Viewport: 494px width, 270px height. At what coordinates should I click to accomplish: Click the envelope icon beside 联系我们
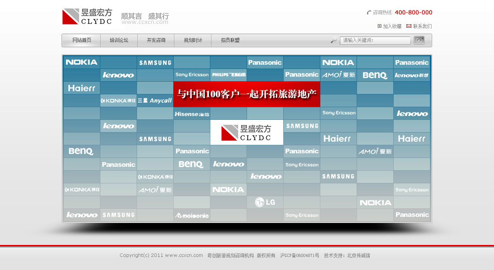[409, 26]
